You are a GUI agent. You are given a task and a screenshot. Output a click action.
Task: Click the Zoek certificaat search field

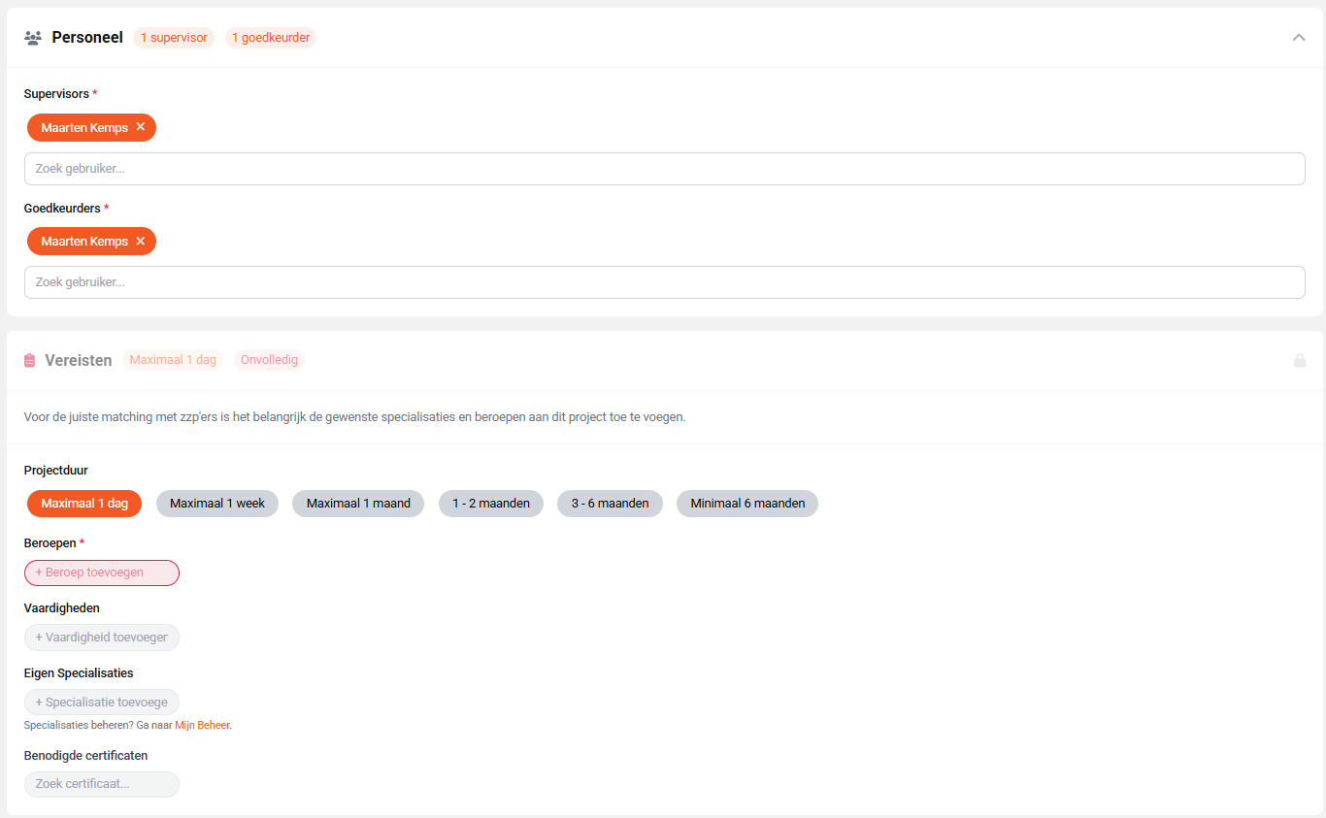click(102, 784)
